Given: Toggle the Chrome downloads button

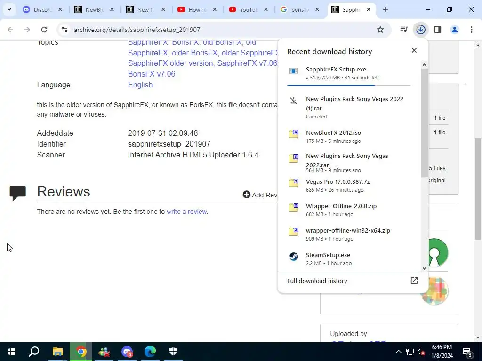Looking at the screenshot, I should pyautogui.click(x=421, y=30).
